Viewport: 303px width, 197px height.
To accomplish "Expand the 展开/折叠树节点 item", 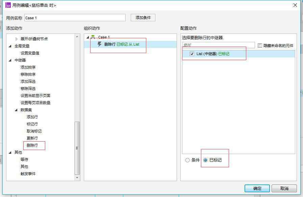I will pos(17,39).
